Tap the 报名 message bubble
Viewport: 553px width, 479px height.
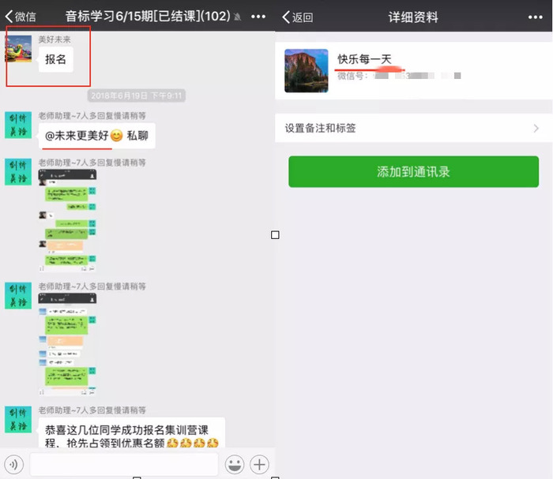(x=55, y=60)
